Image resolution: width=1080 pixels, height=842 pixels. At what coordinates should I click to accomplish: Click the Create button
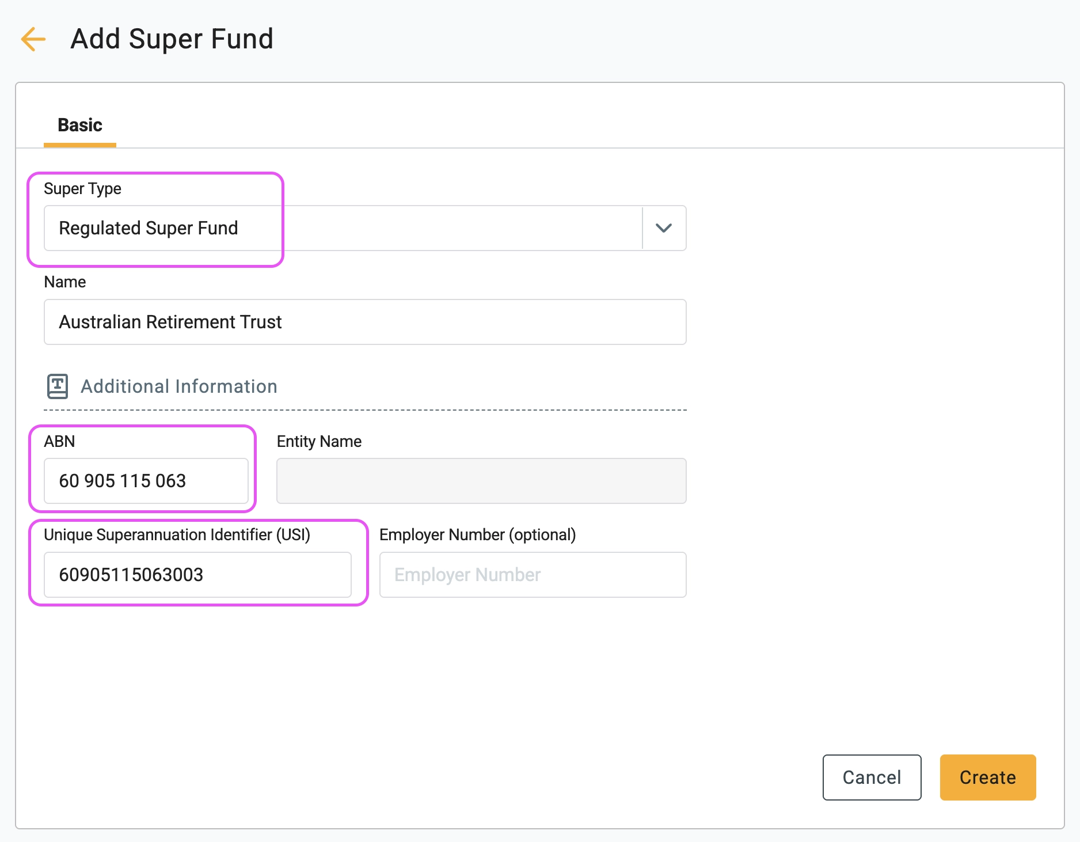[988, 777]
